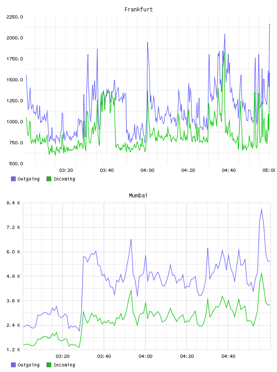Select the Outgoing legend label under Frankfurt
This screenshot has height=372, width=277.
28,179
